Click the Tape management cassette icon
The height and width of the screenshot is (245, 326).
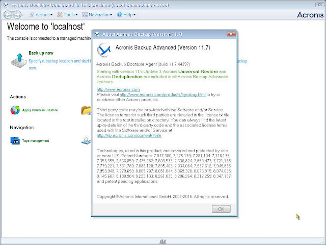(15, 141)
